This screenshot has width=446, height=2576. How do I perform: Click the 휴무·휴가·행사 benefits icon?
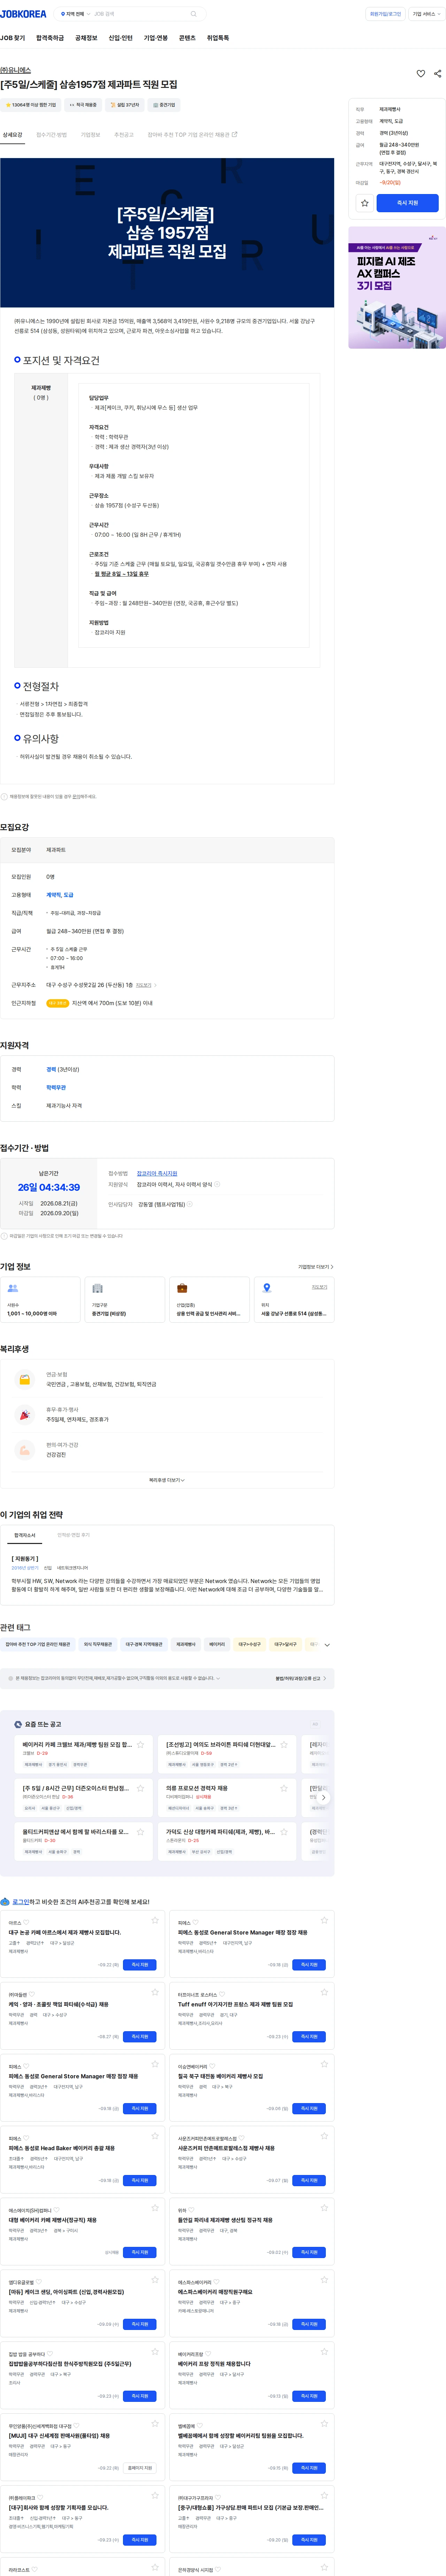click(25, 1415)
